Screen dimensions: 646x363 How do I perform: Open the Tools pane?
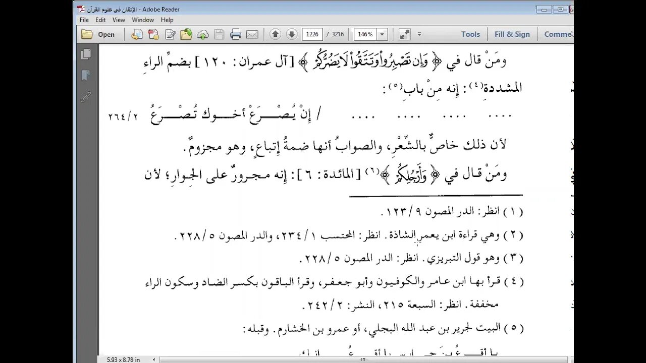pyautogui.click(x=470, y=34)
